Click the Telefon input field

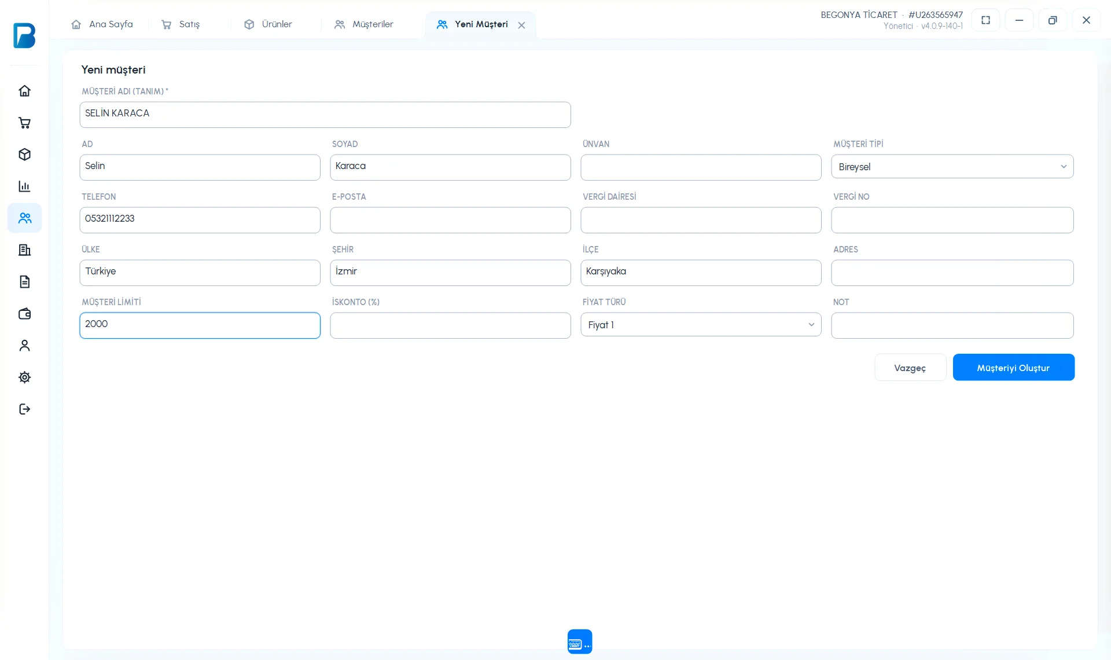200,220
